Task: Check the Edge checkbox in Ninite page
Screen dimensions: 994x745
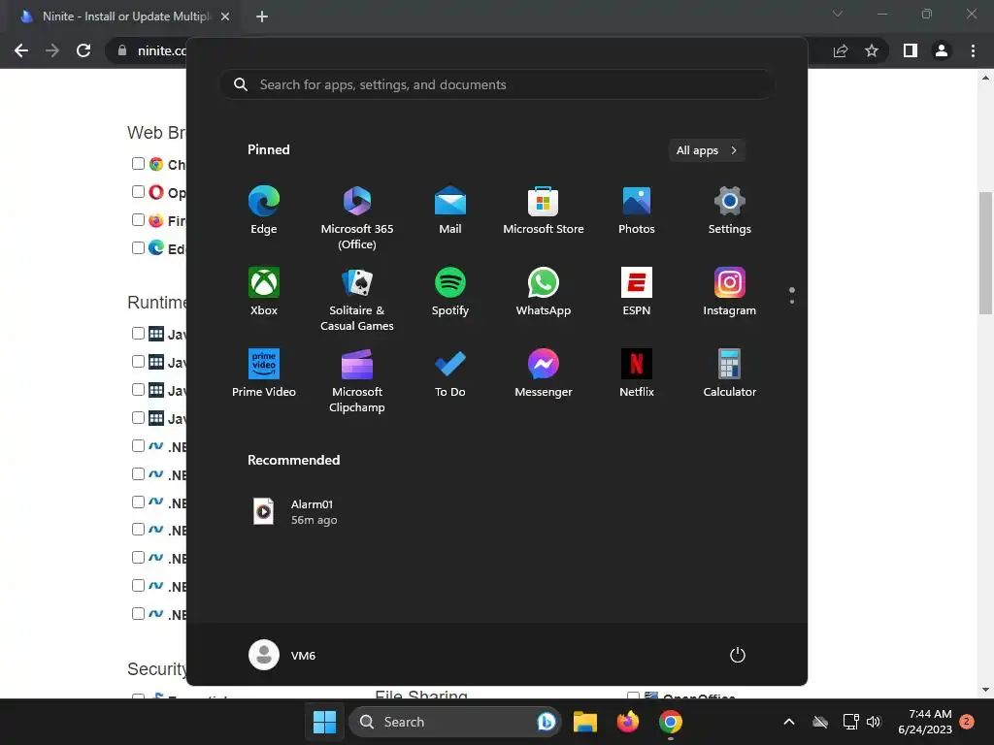Action: point(138,247)
